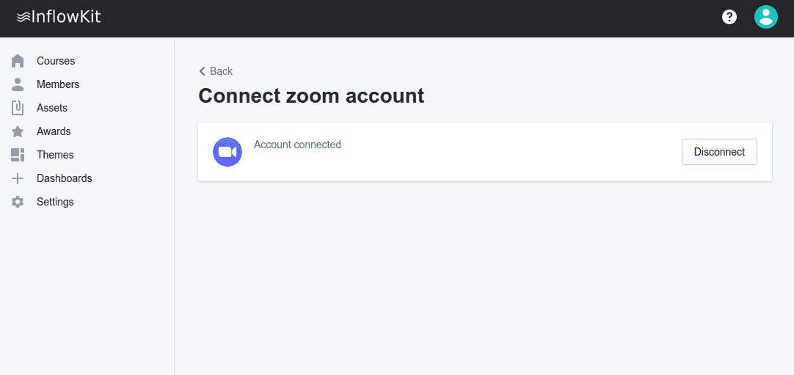
Task: Click the Assets paperclip icon
Action: tap(18, 108)
